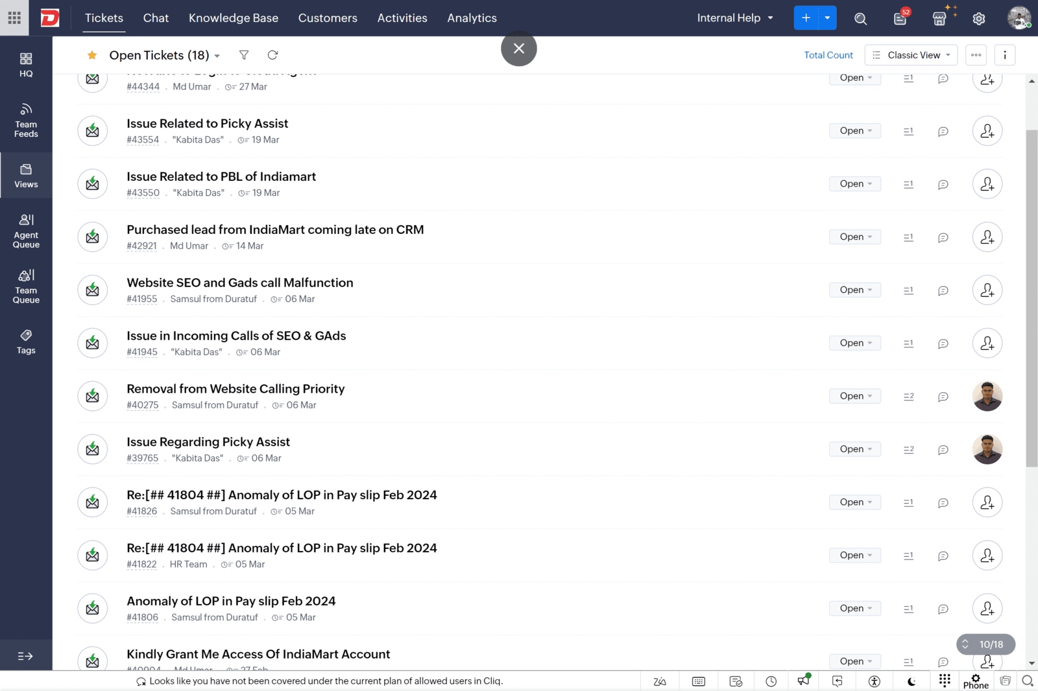
Task: Open Team Feeds in sidebar
Action: (26, 121)
